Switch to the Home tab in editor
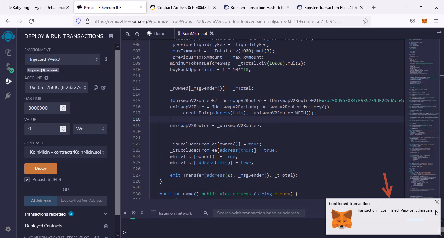This screenshot has width=444, height=238. tap(156, 33)
